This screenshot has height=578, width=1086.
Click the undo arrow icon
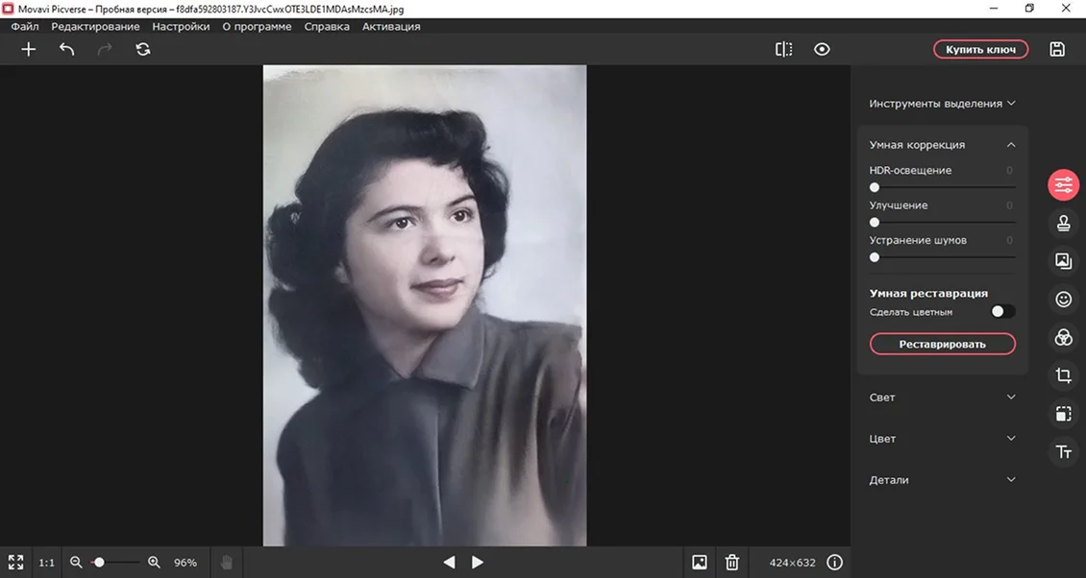(66, 49)
